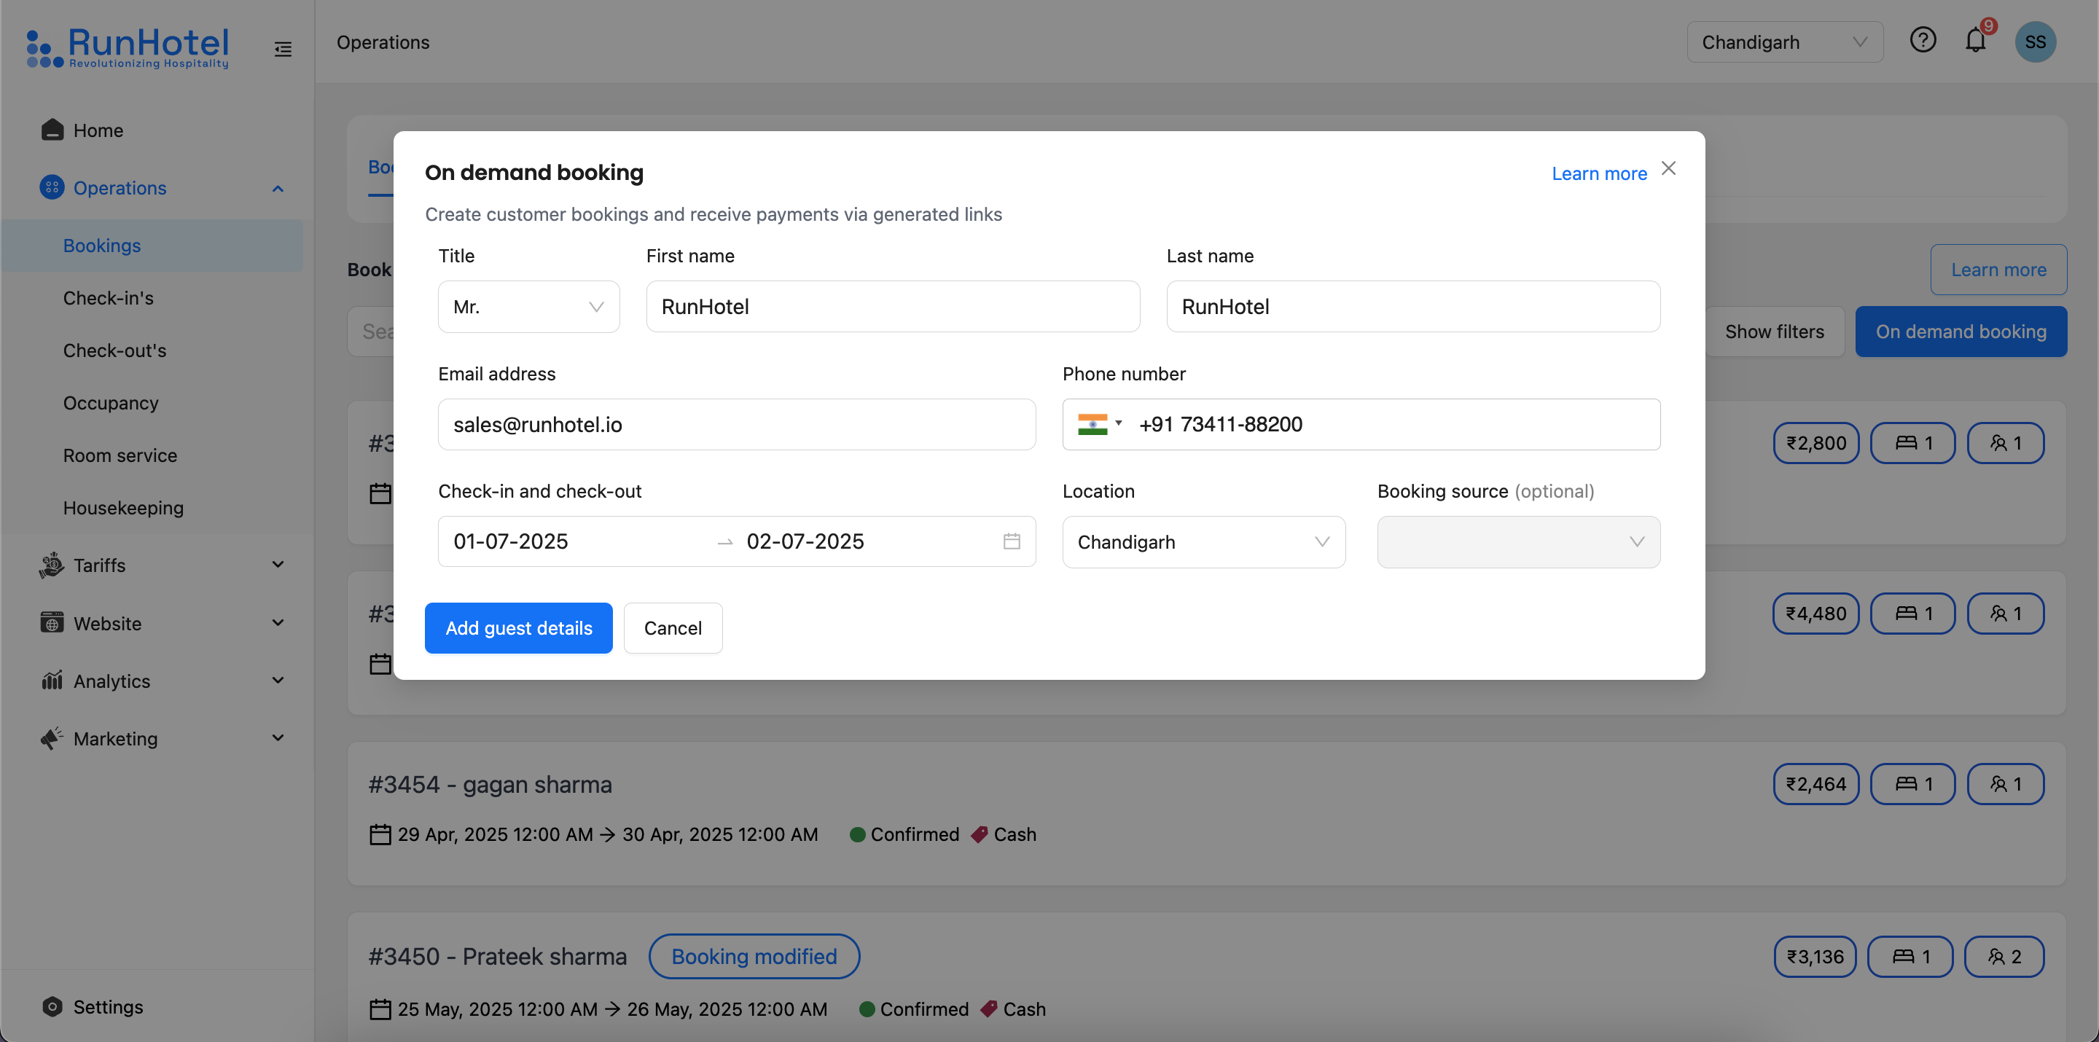Click the Last name field

[x=1413, y=306]
